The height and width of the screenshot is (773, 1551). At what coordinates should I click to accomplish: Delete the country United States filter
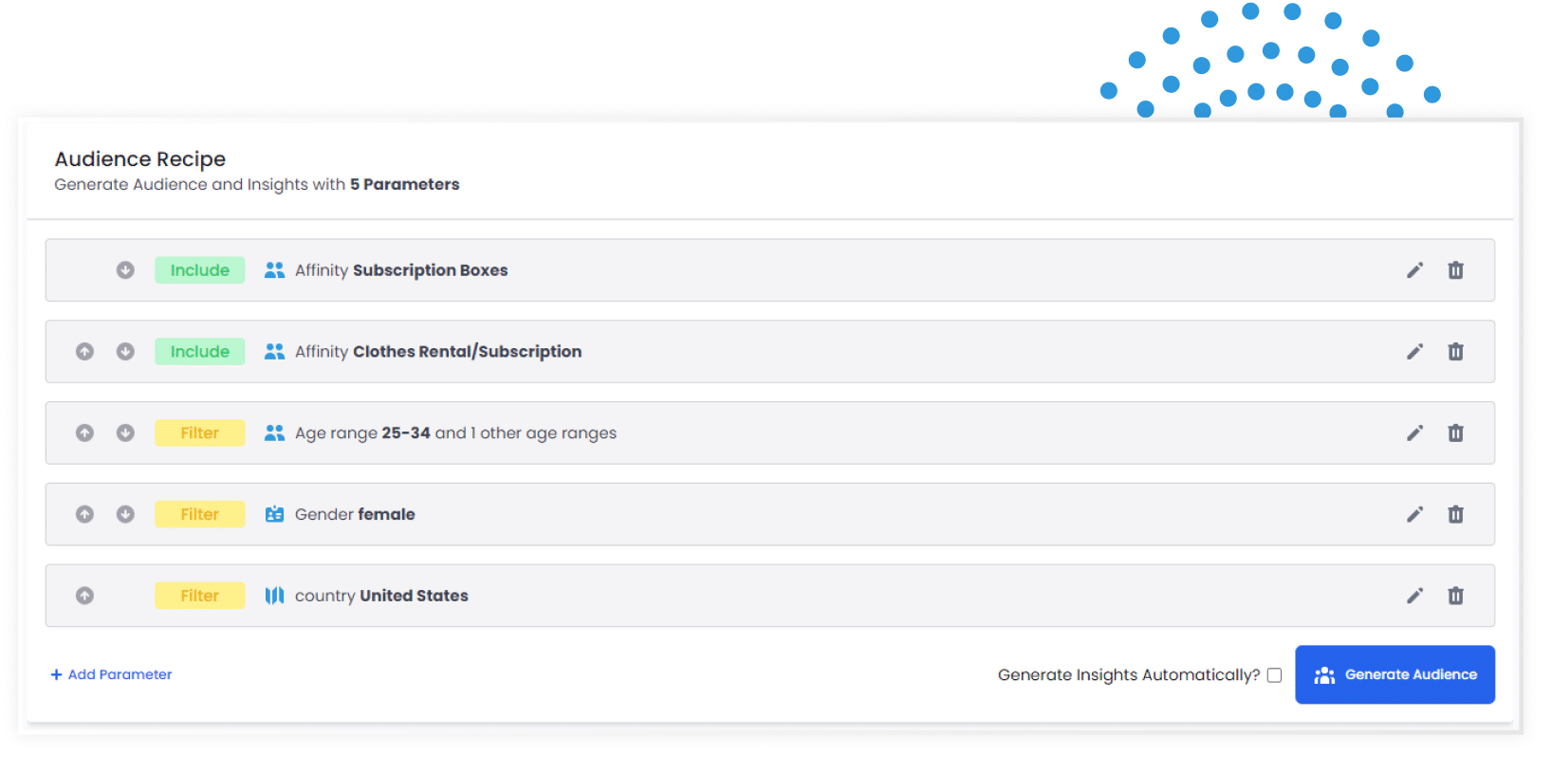[x=1455, y=596]
